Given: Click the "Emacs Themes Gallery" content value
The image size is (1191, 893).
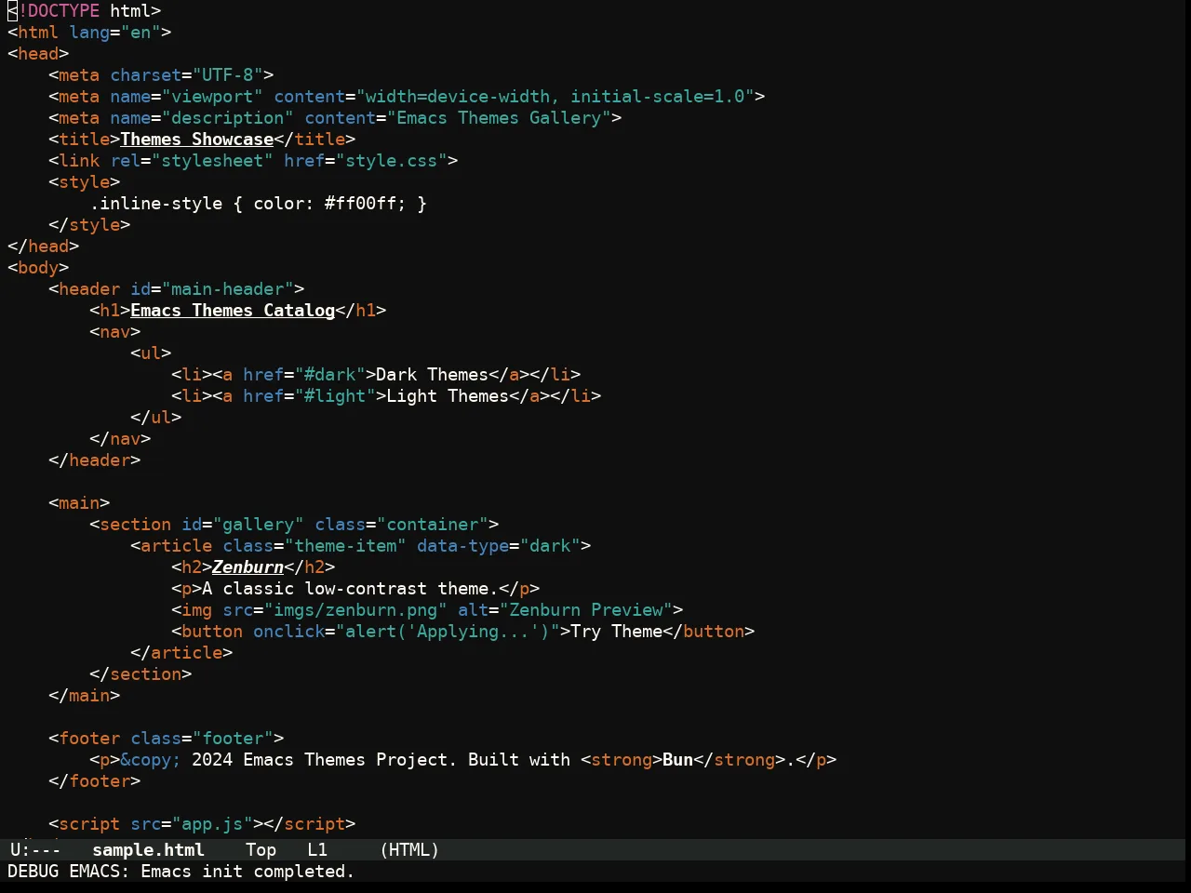Looking at the screenshot, I should tap(500, 117).
